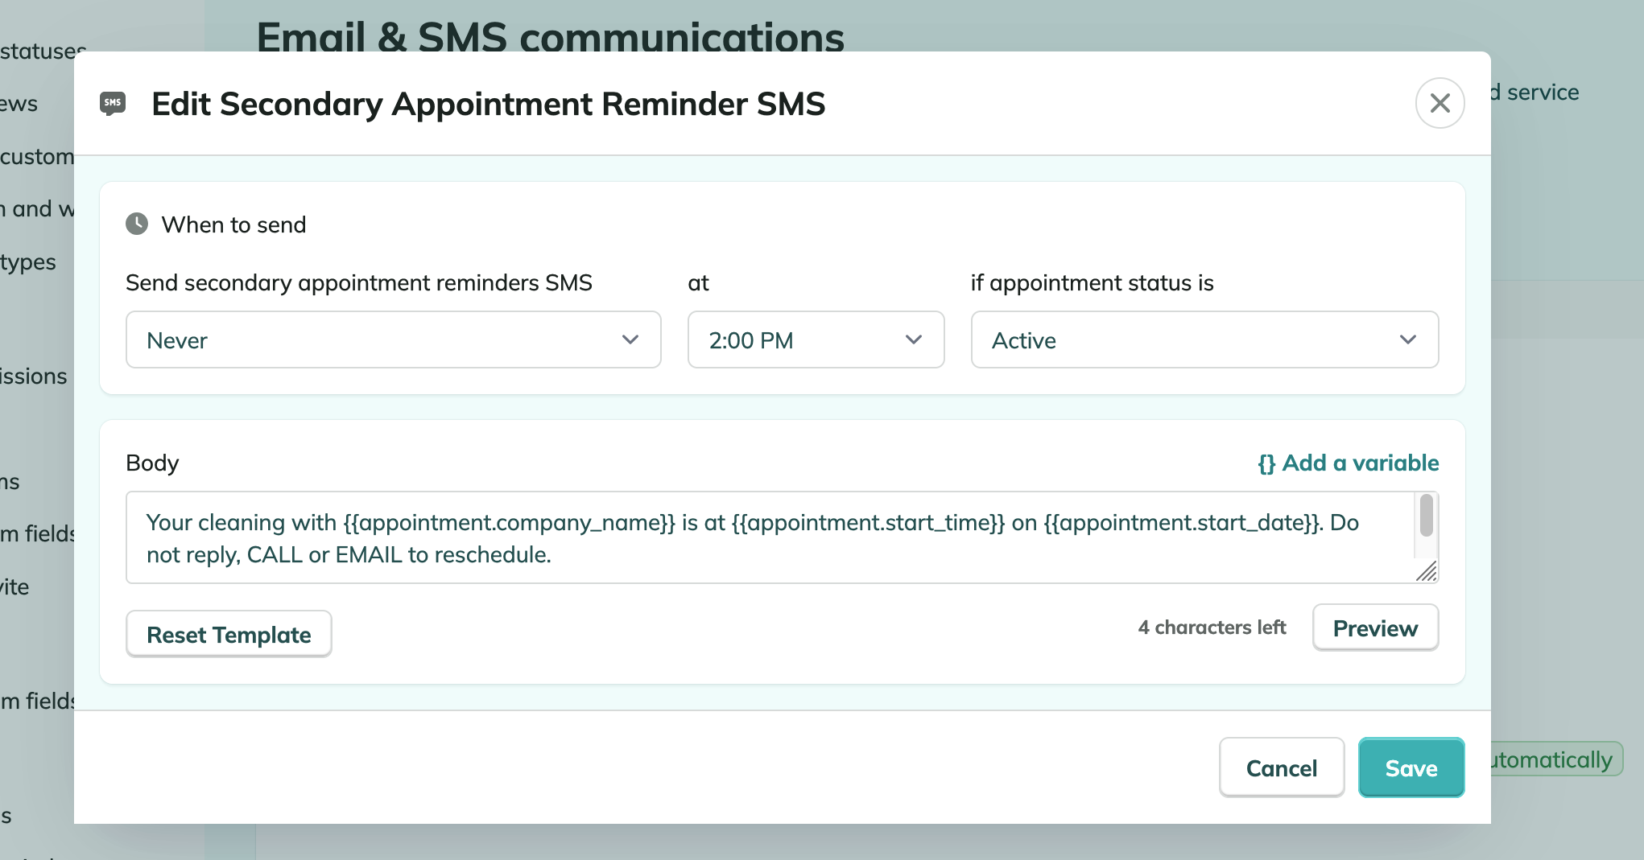Preview the SMS message

coord(1375,628)
